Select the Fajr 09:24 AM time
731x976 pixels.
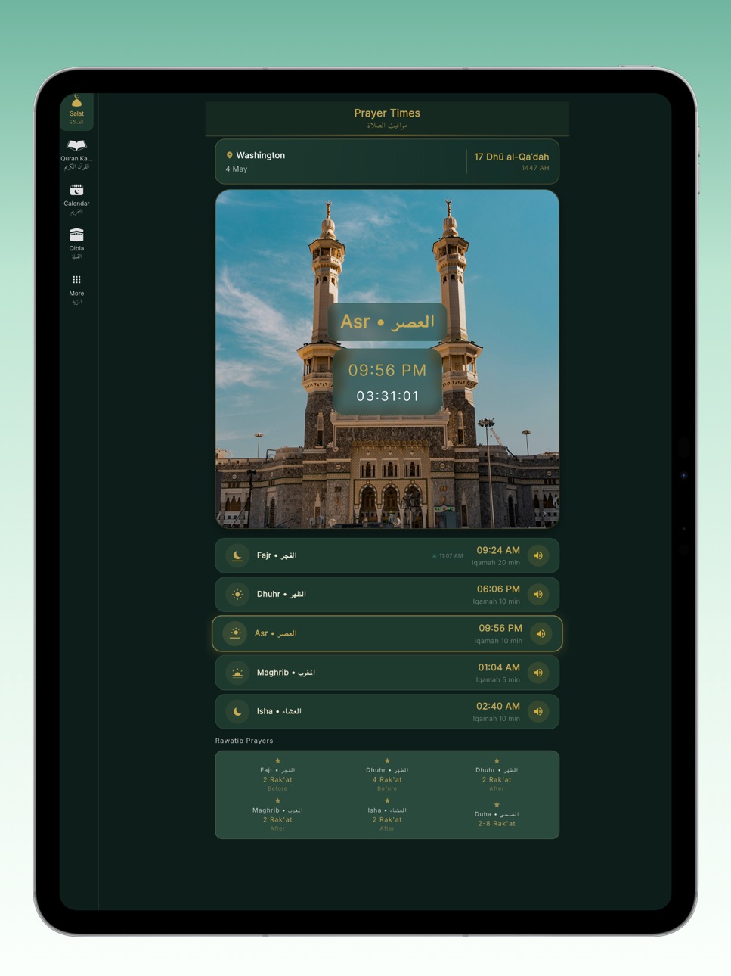[x=498, y=550]
